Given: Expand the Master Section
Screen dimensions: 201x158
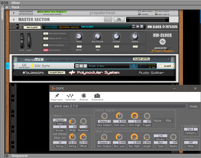Looking at the screenshot, I should pyautogui.click(x=14, y=20).
